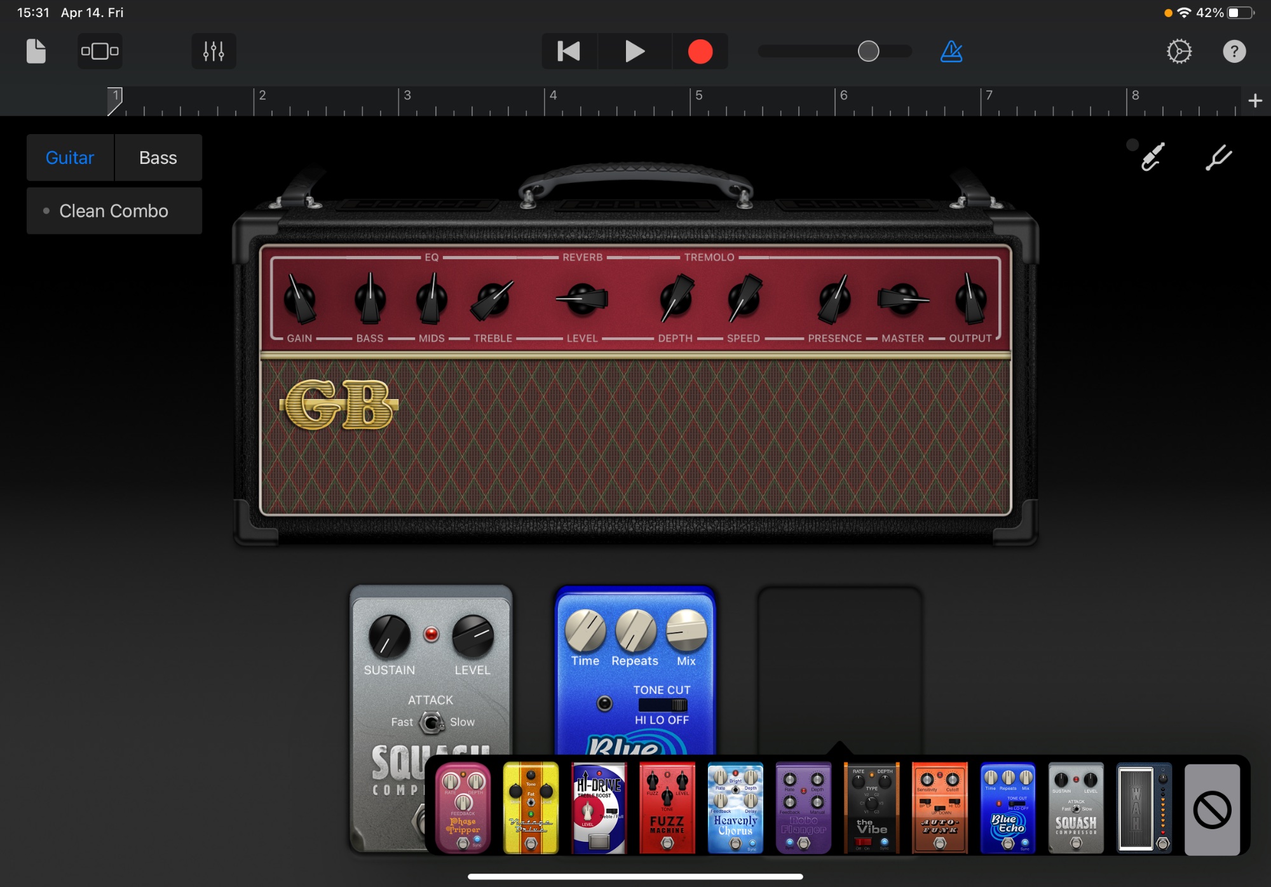The height and width of the screenshot is (887, 1271).
Task: Choose Robo Flanger purple pedal
Action: (x=803, y=808)
